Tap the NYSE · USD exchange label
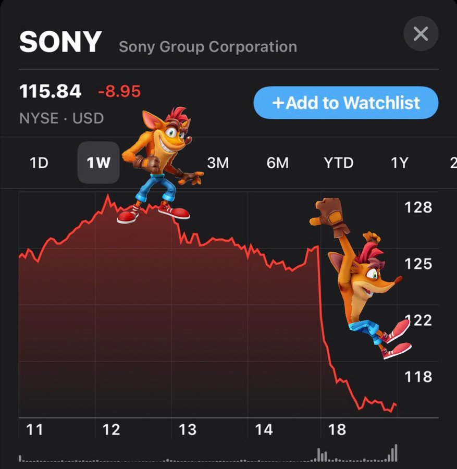The image size is (457, 469). point(61,118)
